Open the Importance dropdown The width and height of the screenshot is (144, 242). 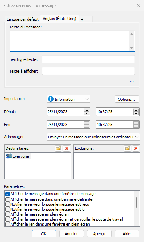68,99
